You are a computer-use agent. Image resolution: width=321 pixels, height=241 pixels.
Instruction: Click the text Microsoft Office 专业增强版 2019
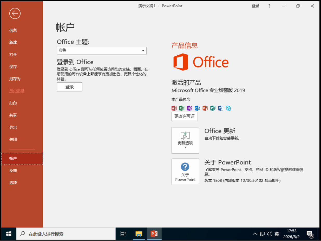(208, 90)
